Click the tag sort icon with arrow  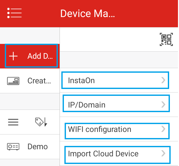coord(41,122)
